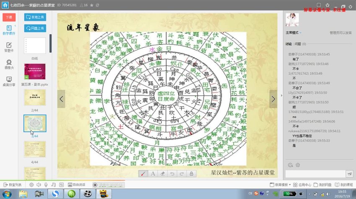Click the undo arrow in drawing toolbar

172,174
